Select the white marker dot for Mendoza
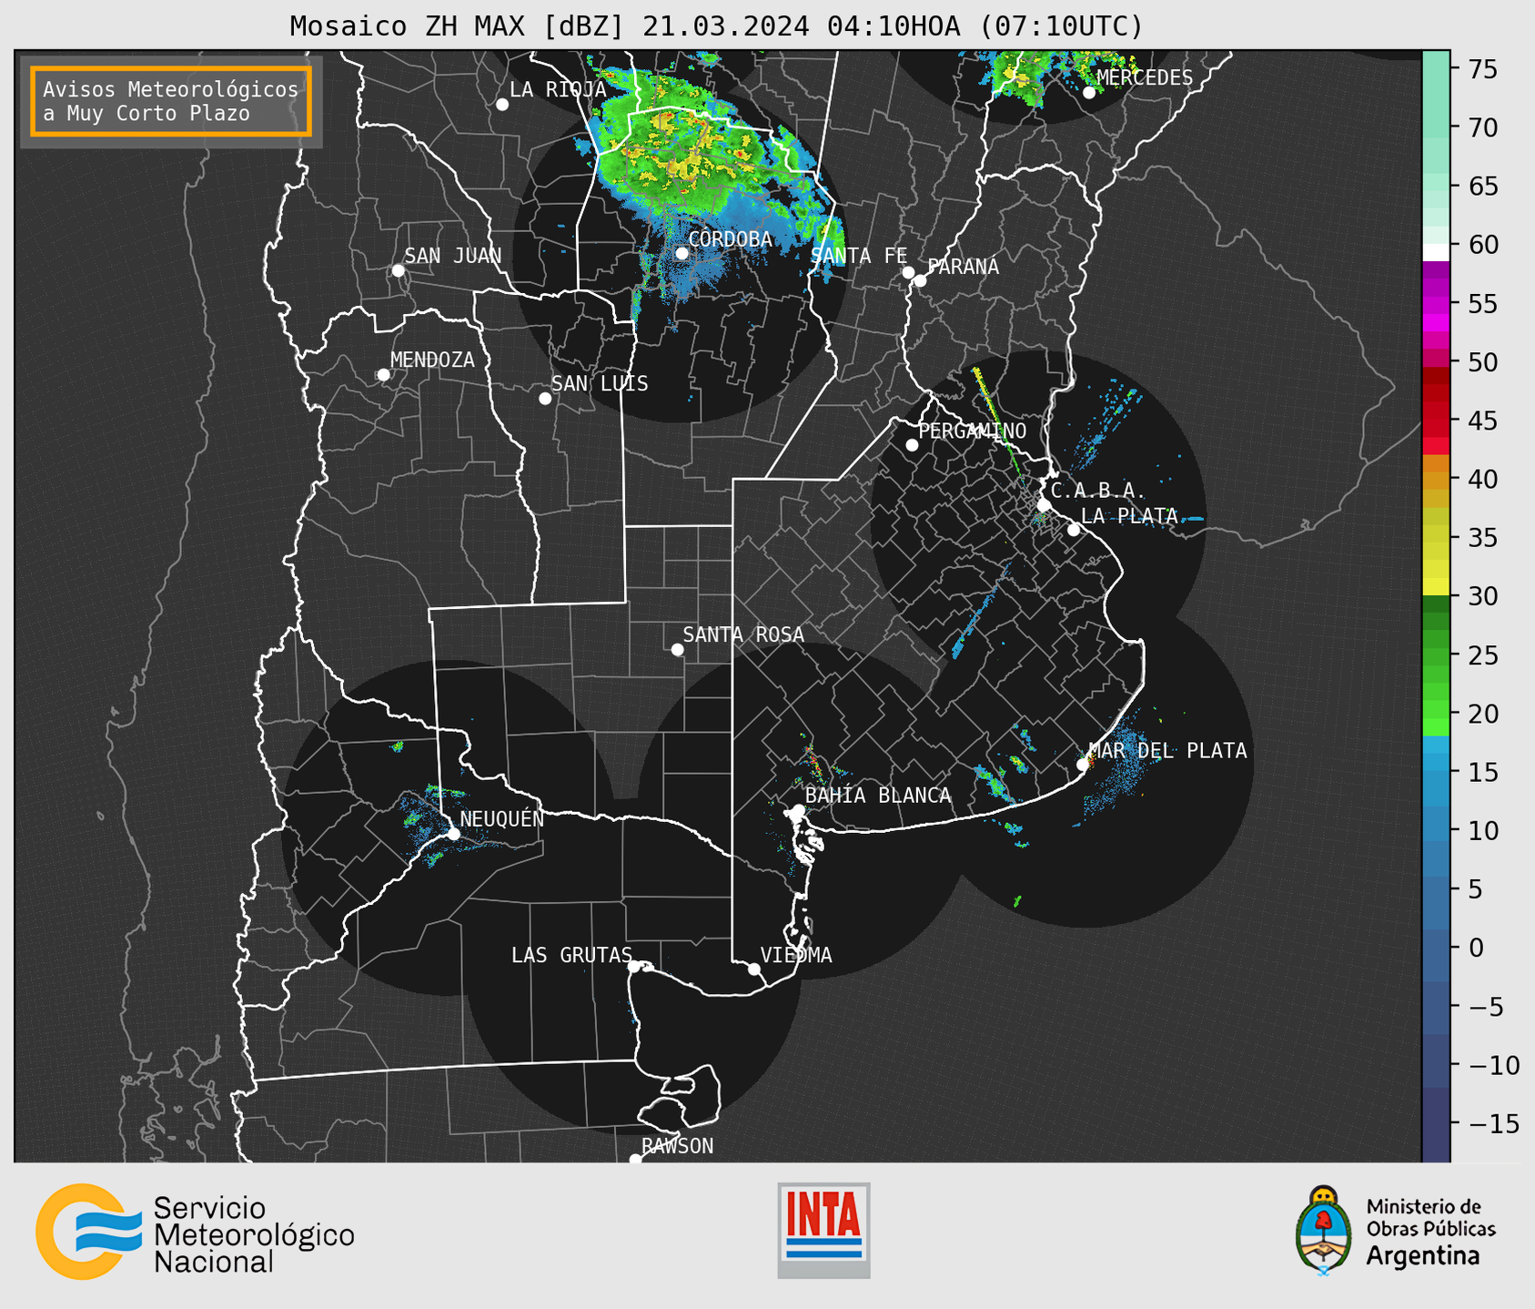The height and width of the screenshot is (1309, 1535). [383, 375]
